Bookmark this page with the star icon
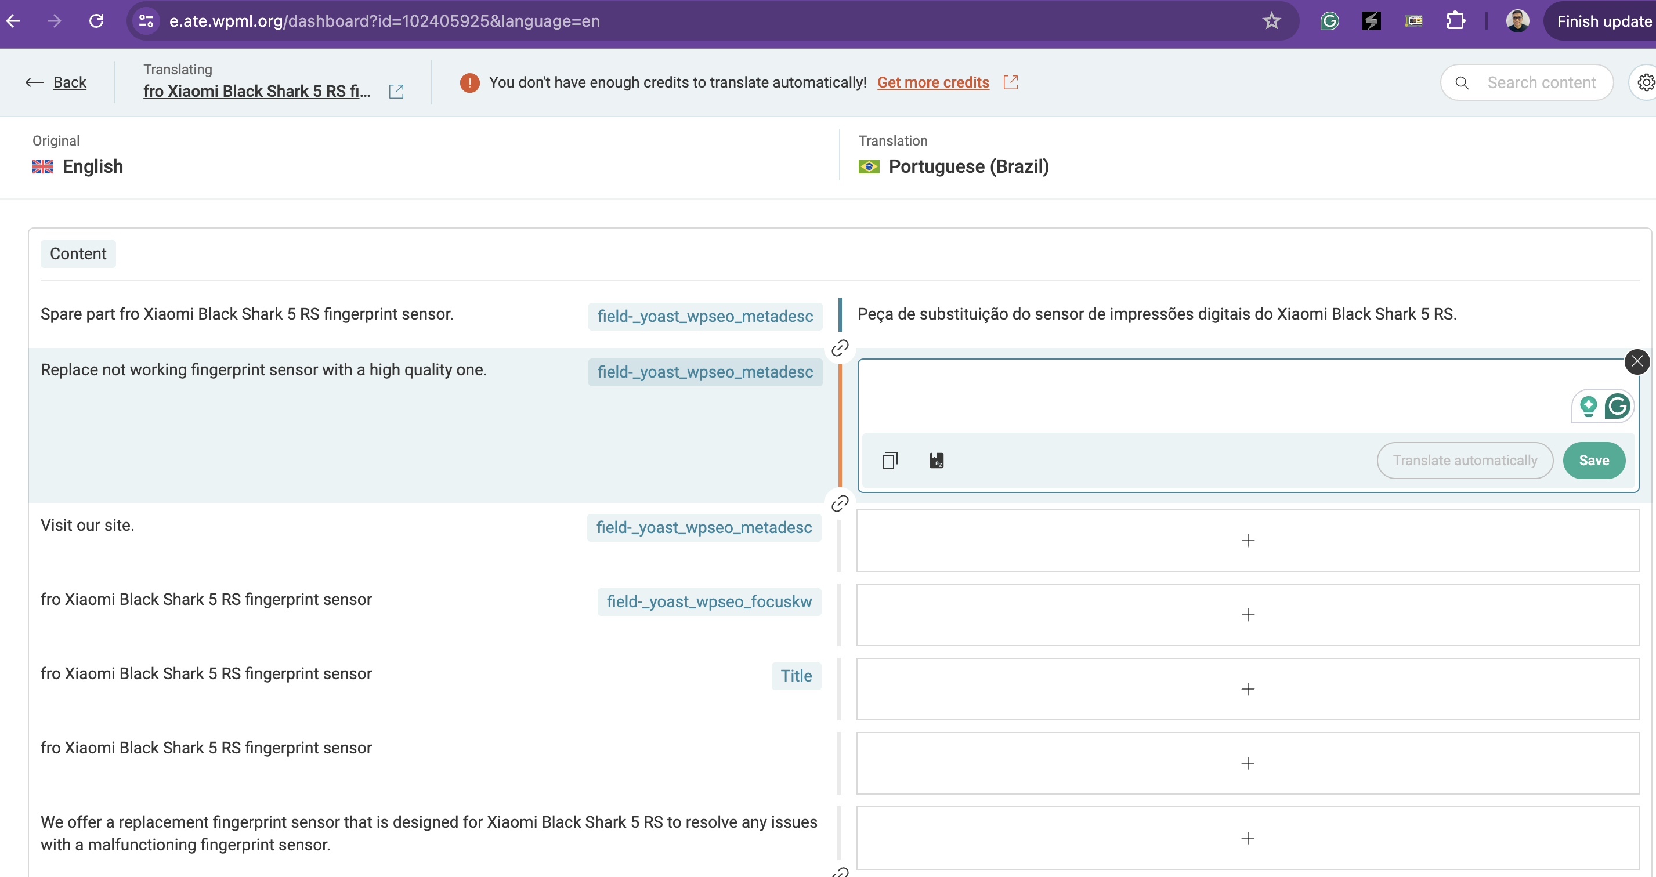Screen dimensions: 1656x877 click(1271, 21)
